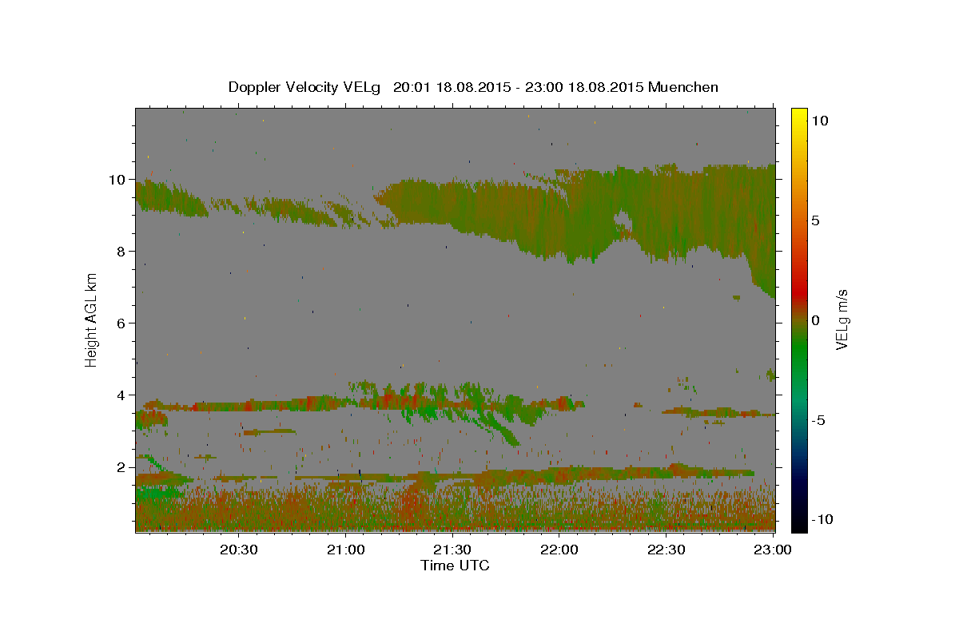Screen dimensions: 959x639
Task: Click the 22:00 time tick label
Action: [559, 550]
